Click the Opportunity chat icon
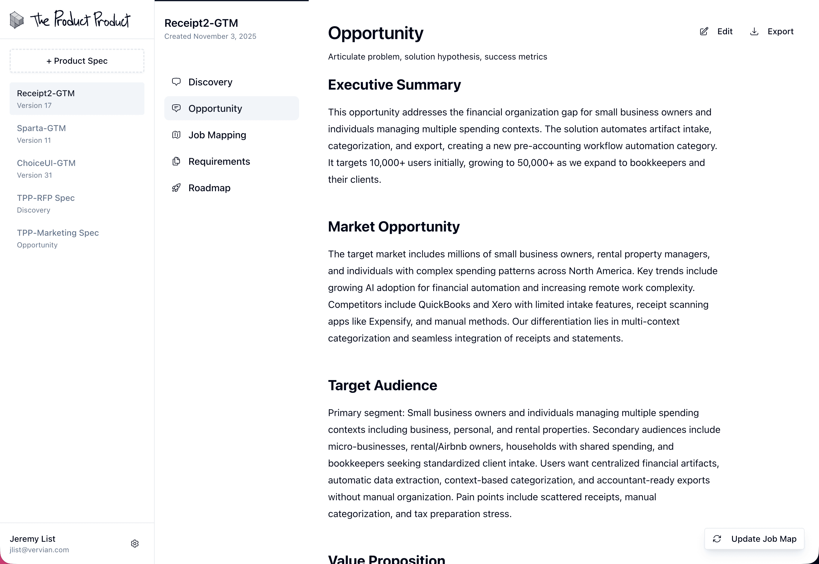Screen dimensions: 819x564 pyautogui.click(x=176, y=108)
